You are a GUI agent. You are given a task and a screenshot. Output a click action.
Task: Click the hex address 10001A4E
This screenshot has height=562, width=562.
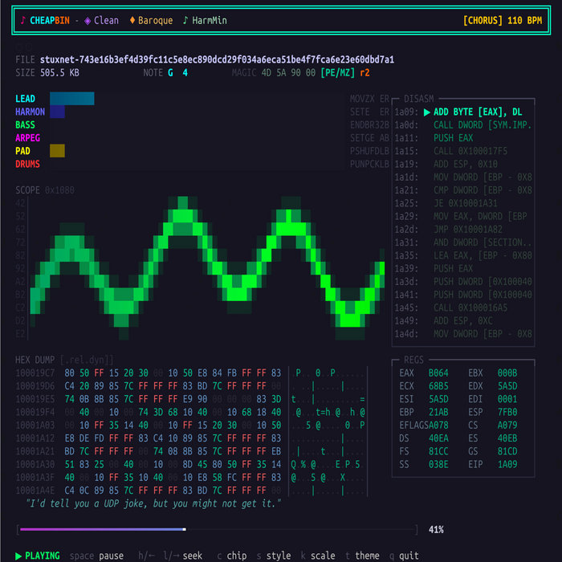point(35,491)
